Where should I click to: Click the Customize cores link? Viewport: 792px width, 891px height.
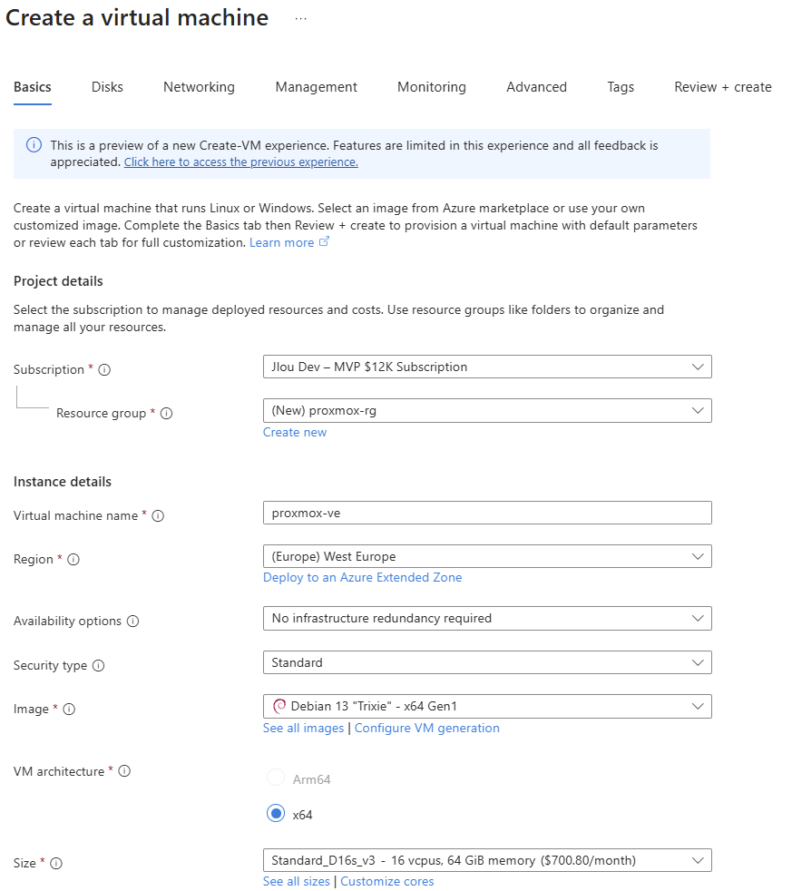pyautogui.click(x=387, y=881)
